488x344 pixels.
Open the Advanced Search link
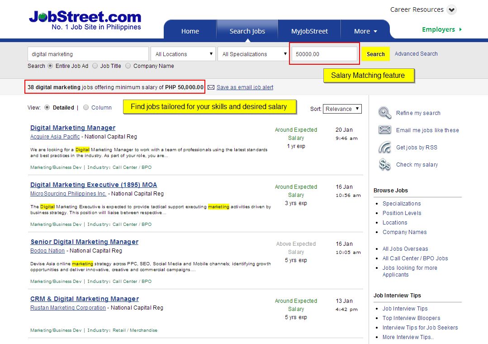coord(416,54)
